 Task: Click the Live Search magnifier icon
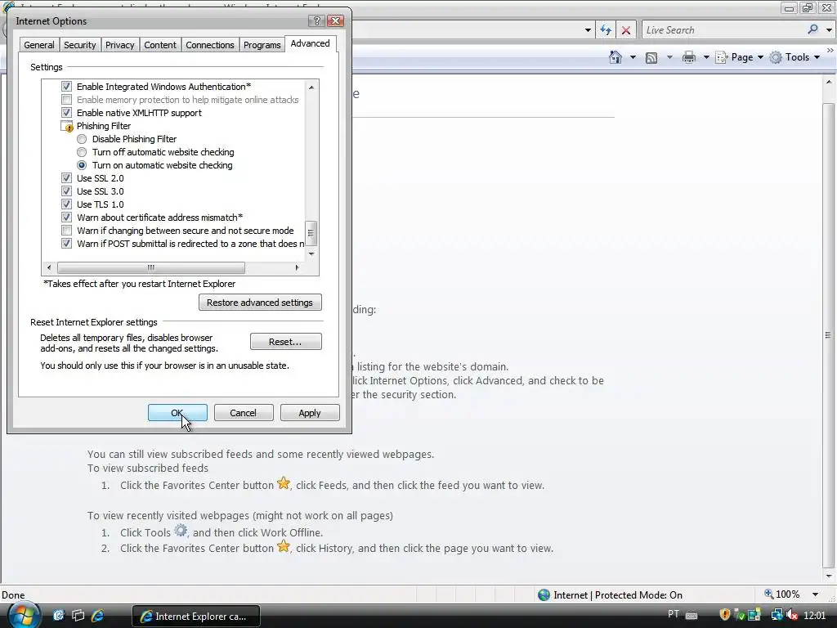[x=812, y=30]
